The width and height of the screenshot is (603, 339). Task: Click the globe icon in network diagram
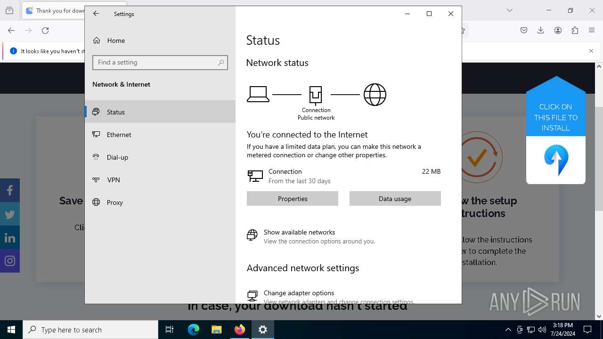375,95
